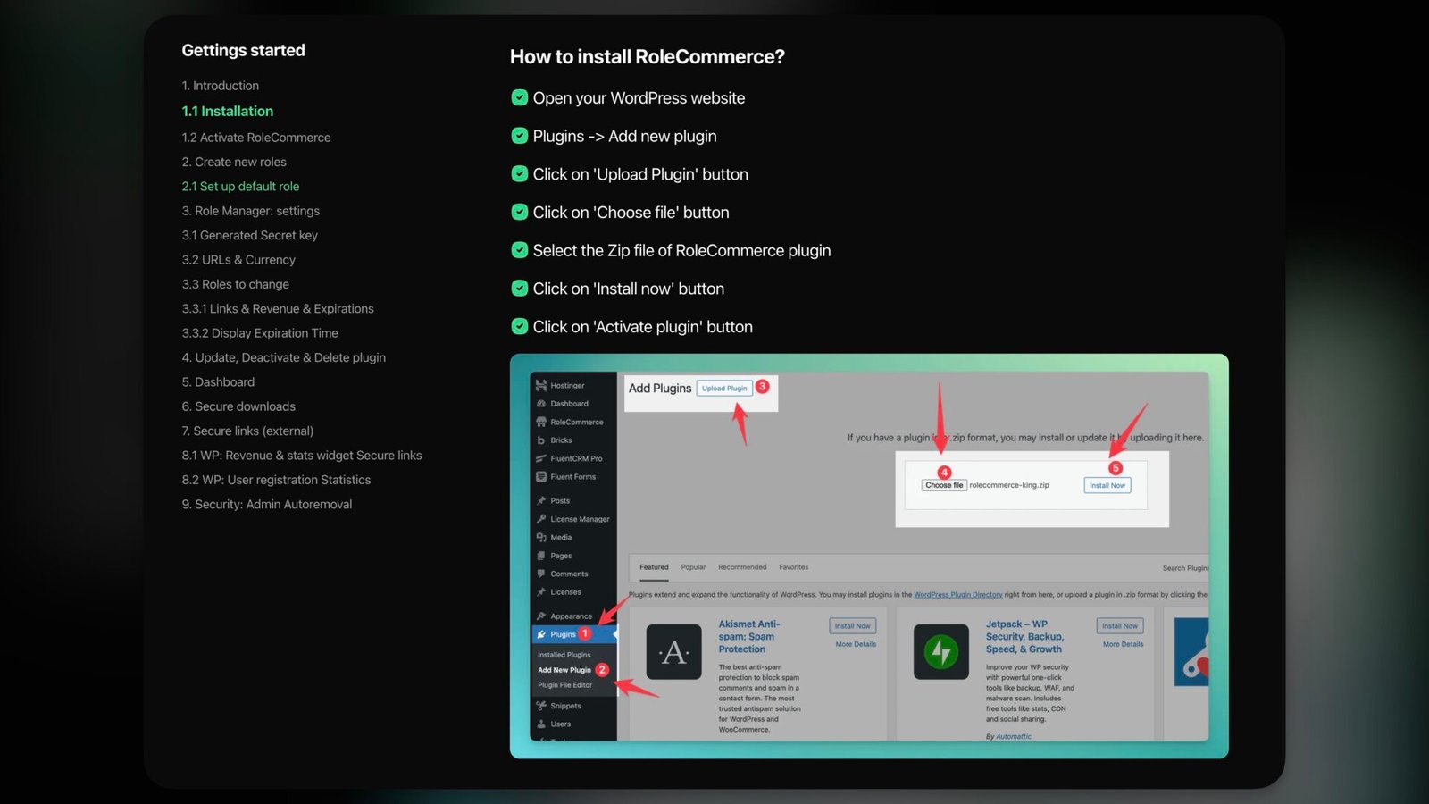Select the Media library icon
Screen dimensions: 1429x804
[x=542, y=537]
